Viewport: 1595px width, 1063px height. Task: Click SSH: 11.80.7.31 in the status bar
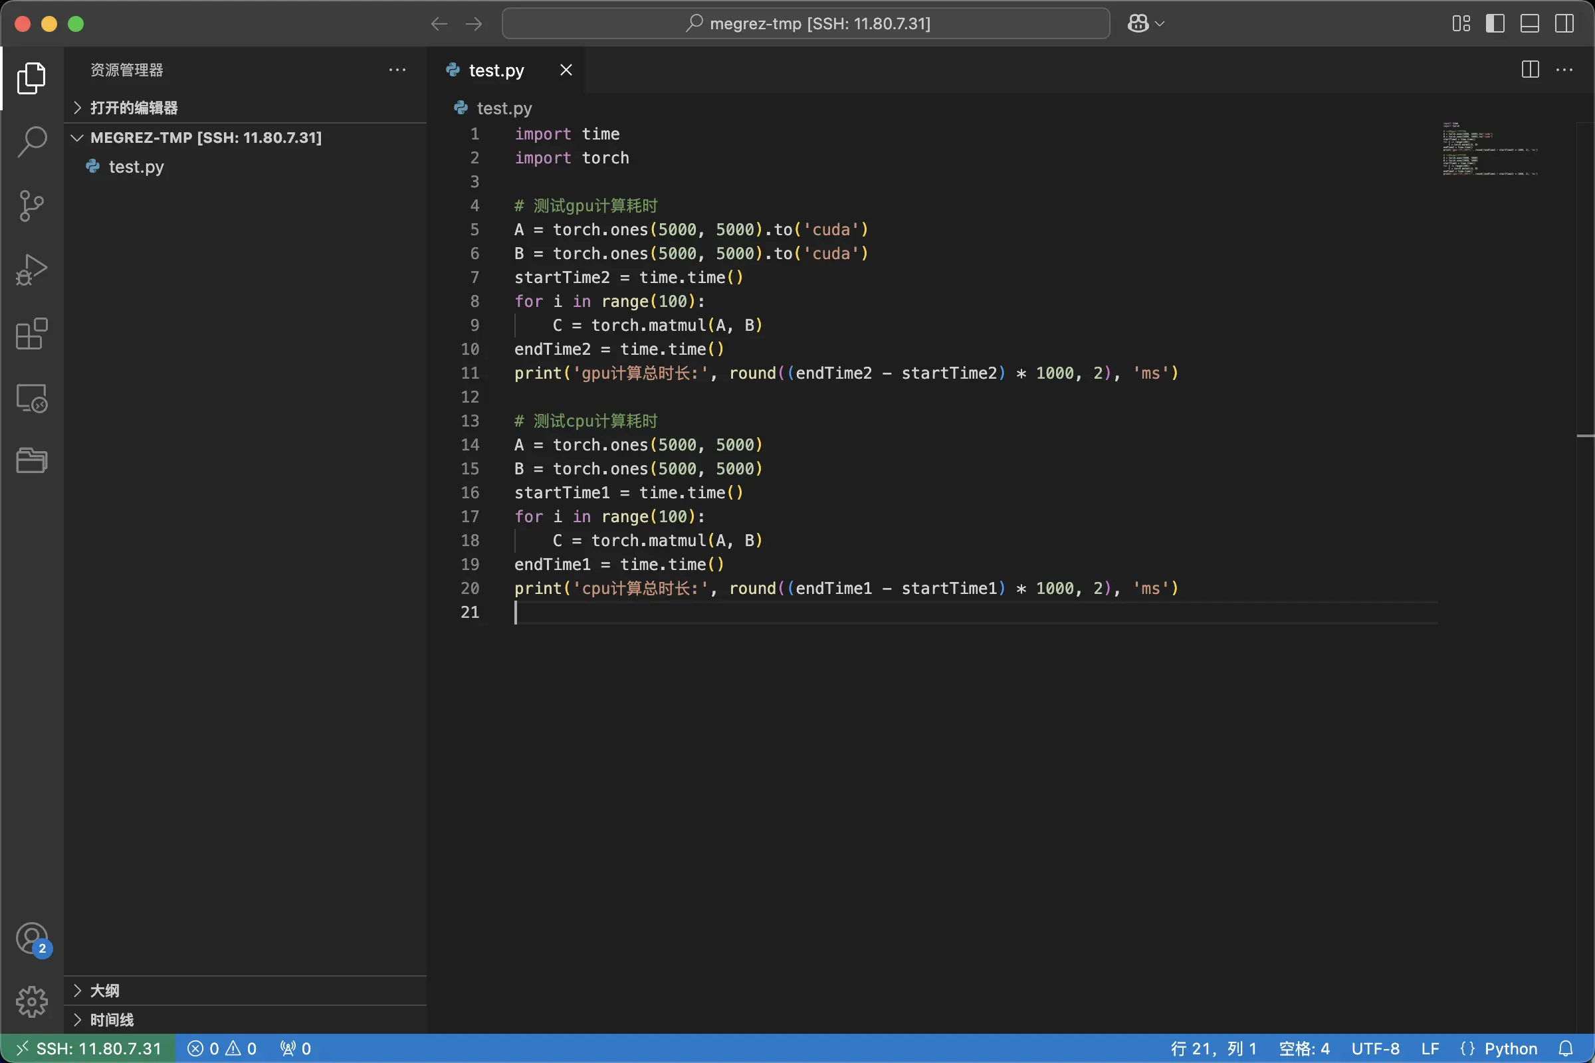pyautogui.click(x=88, y=1048)
